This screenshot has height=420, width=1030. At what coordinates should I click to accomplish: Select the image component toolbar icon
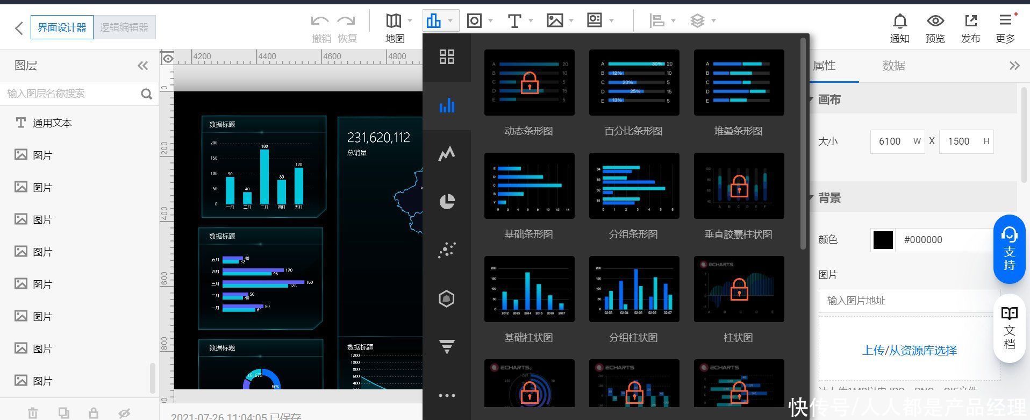coord(555,21)
